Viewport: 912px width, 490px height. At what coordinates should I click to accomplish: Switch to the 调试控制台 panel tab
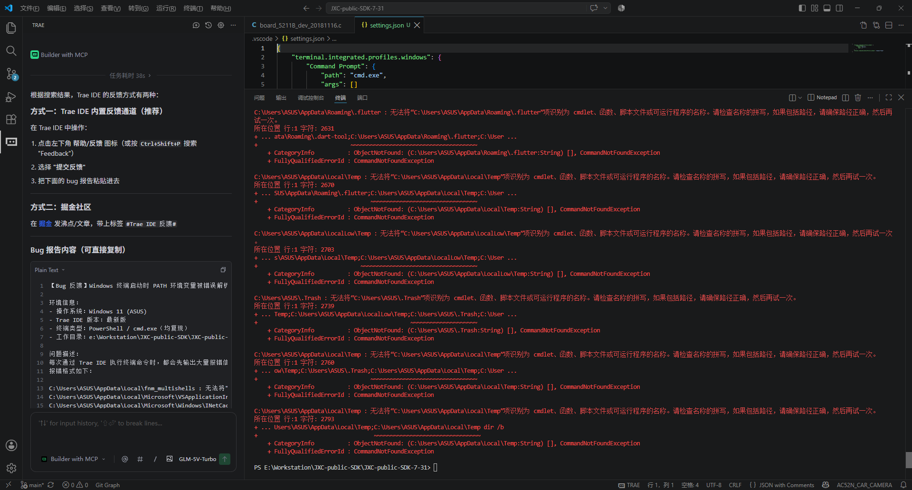click(x=311, y=97)
